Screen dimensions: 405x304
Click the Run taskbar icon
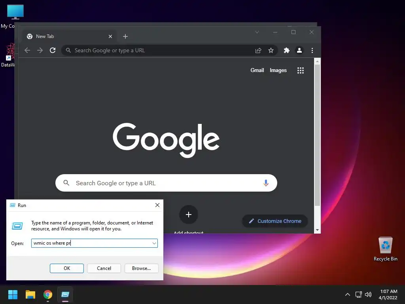pos(65,294)
